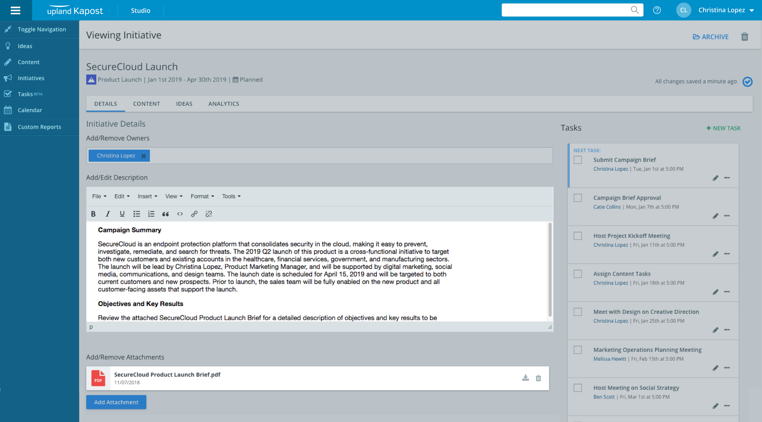This screenshot has width=762, height=422.
Task: Open the Edit menu in the editor
Action: [x=122, y=196]
